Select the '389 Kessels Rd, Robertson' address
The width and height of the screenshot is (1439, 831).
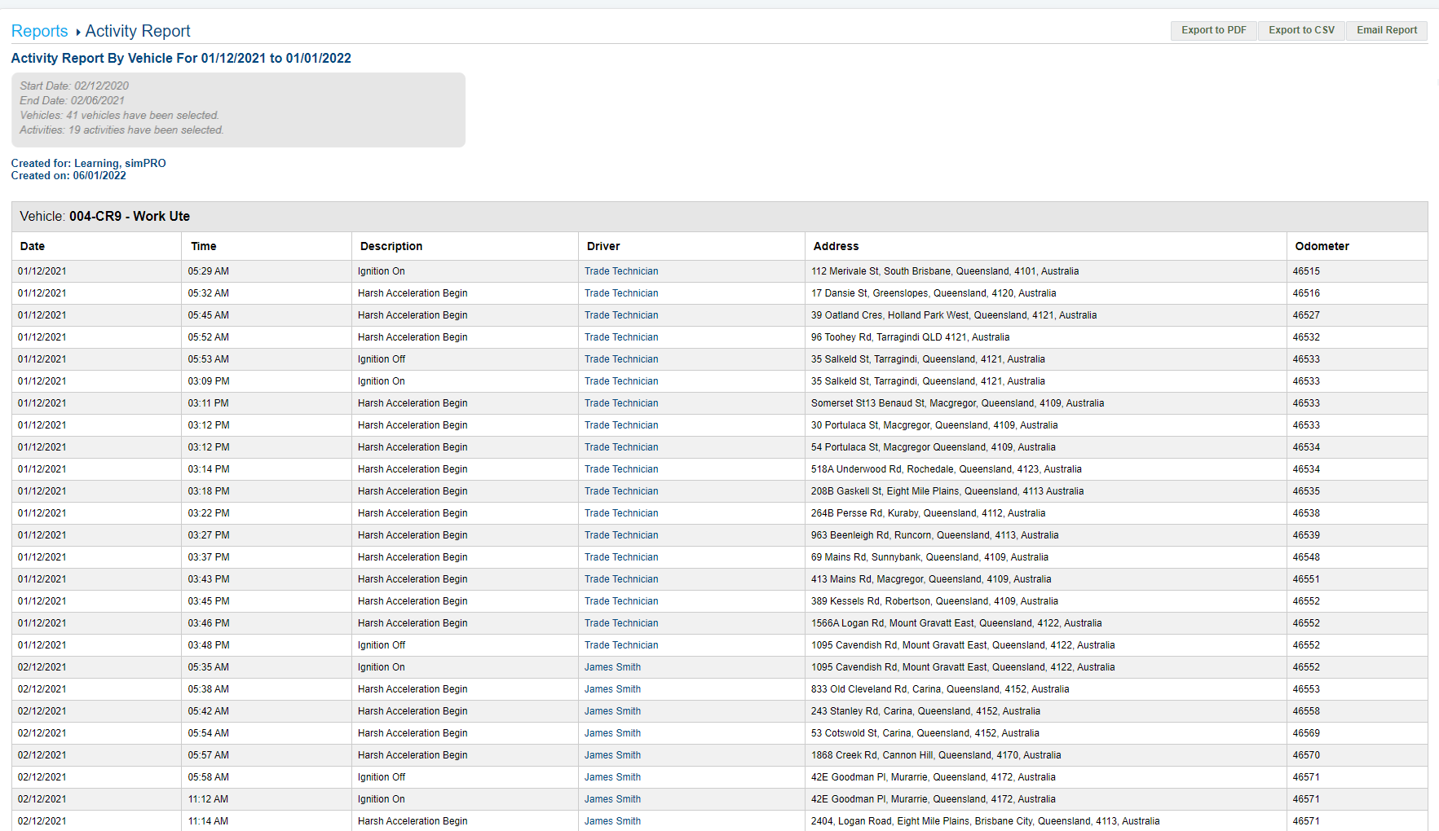click(934, 601)
